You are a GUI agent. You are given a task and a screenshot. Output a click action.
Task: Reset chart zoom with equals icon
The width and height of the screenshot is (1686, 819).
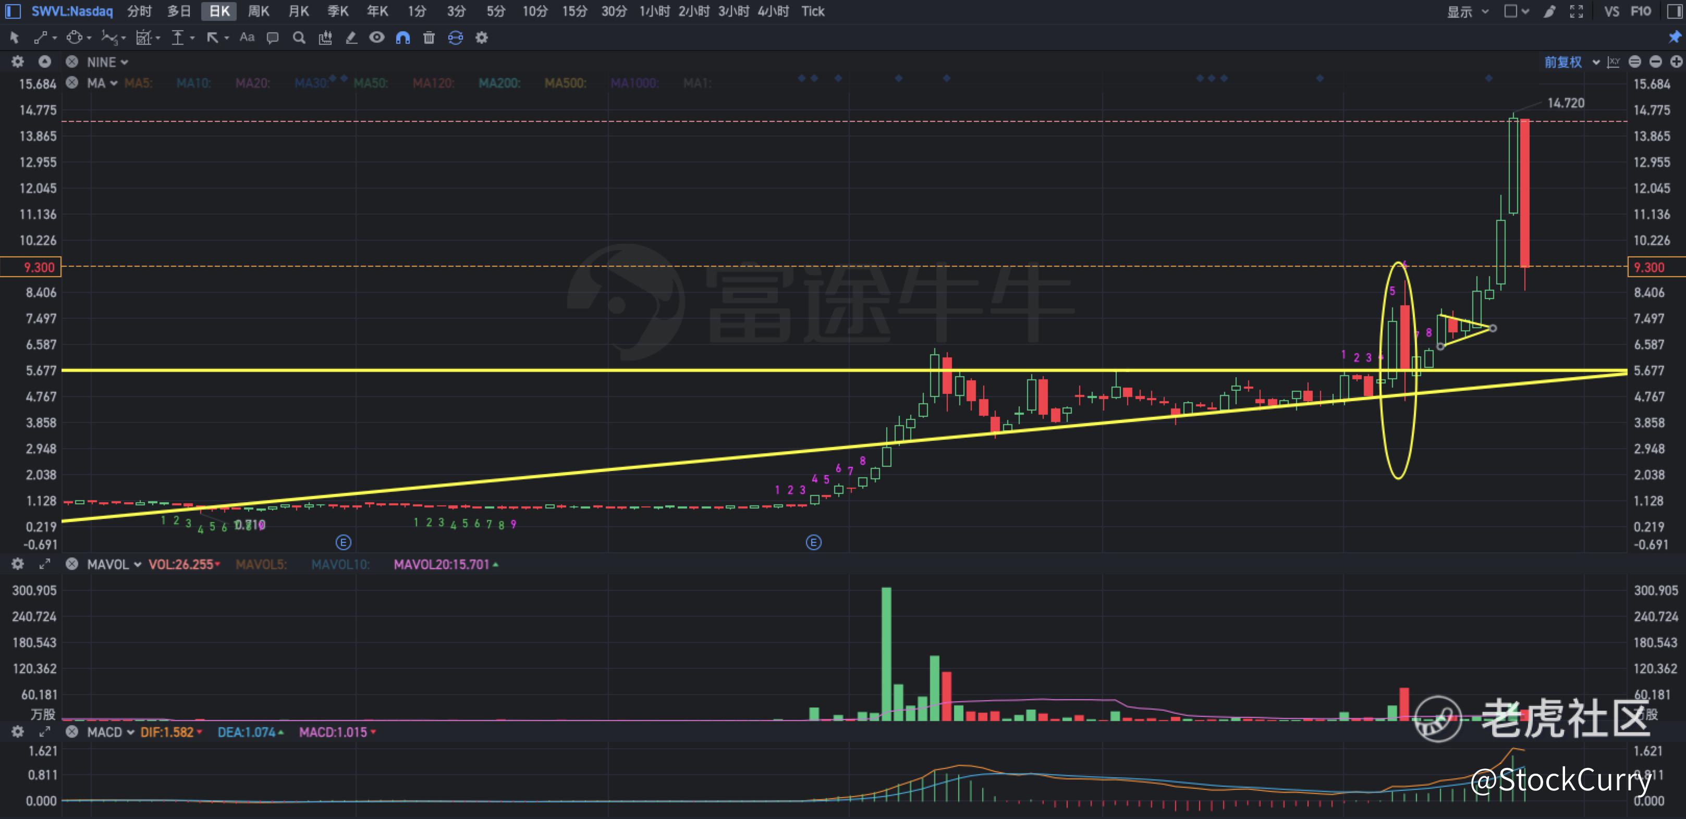pos(1635,61)
